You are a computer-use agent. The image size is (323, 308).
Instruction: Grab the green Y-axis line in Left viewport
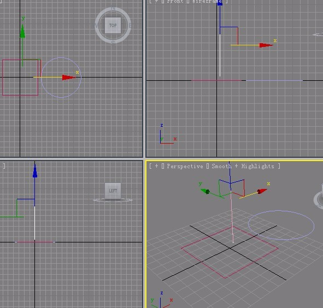(x=11, y=217)
